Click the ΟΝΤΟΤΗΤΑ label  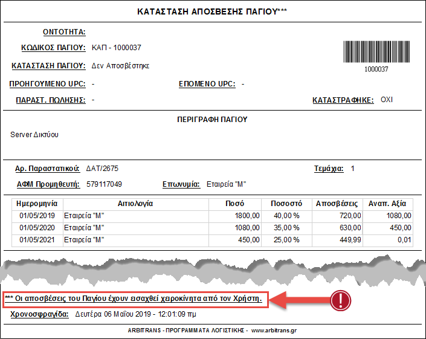tap(64, 32)
